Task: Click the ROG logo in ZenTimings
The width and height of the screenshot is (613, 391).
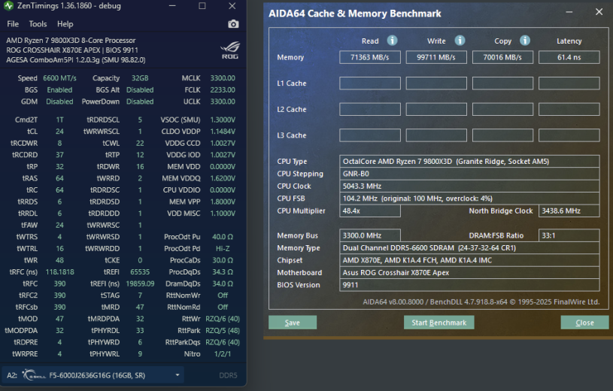Action: coord(230,50)
